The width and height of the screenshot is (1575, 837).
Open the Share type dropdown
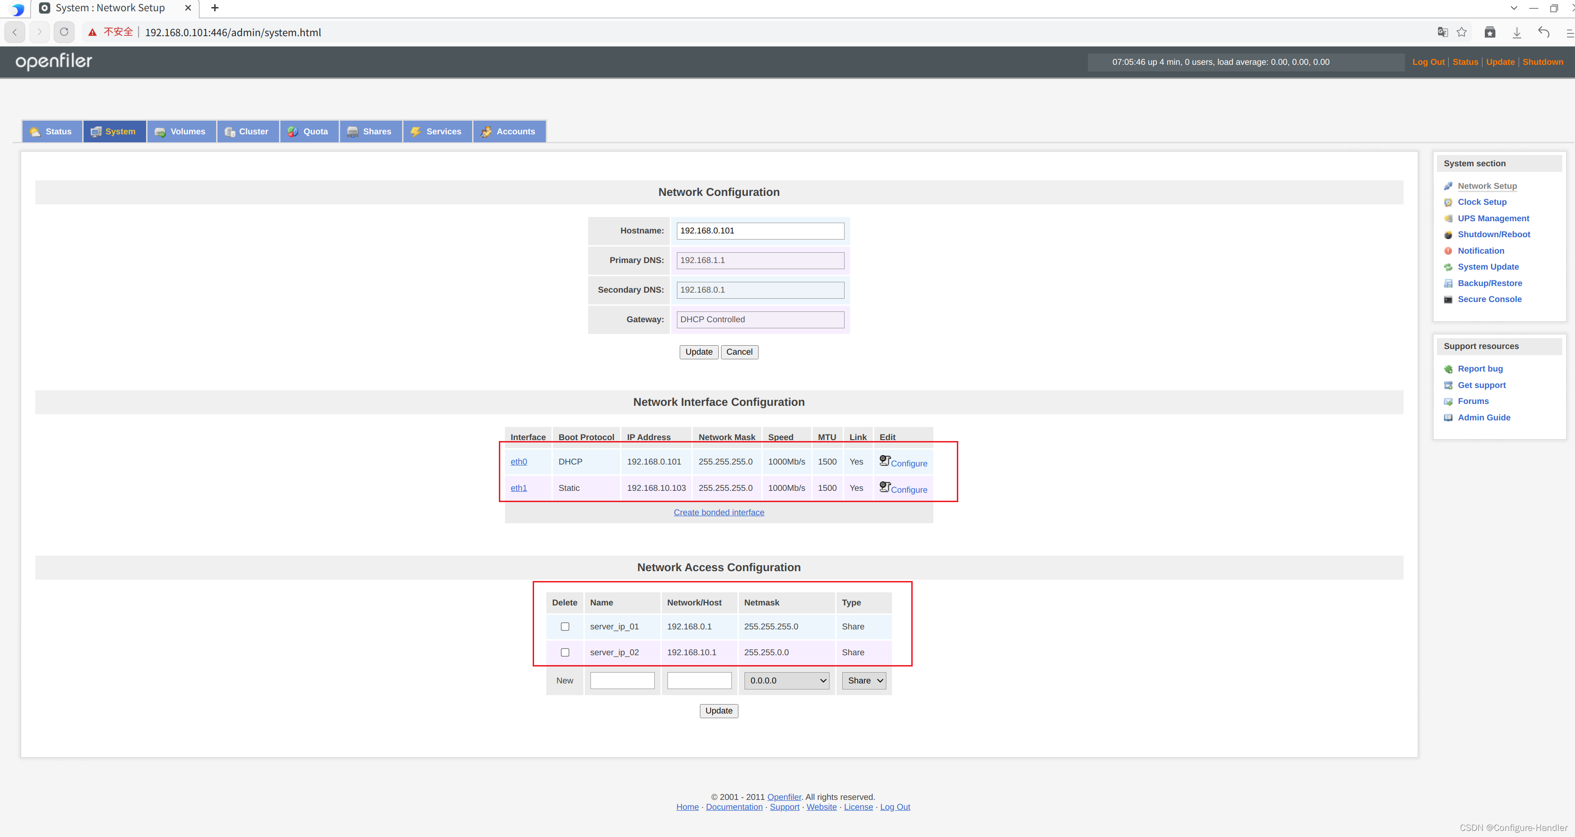(863, 681)
